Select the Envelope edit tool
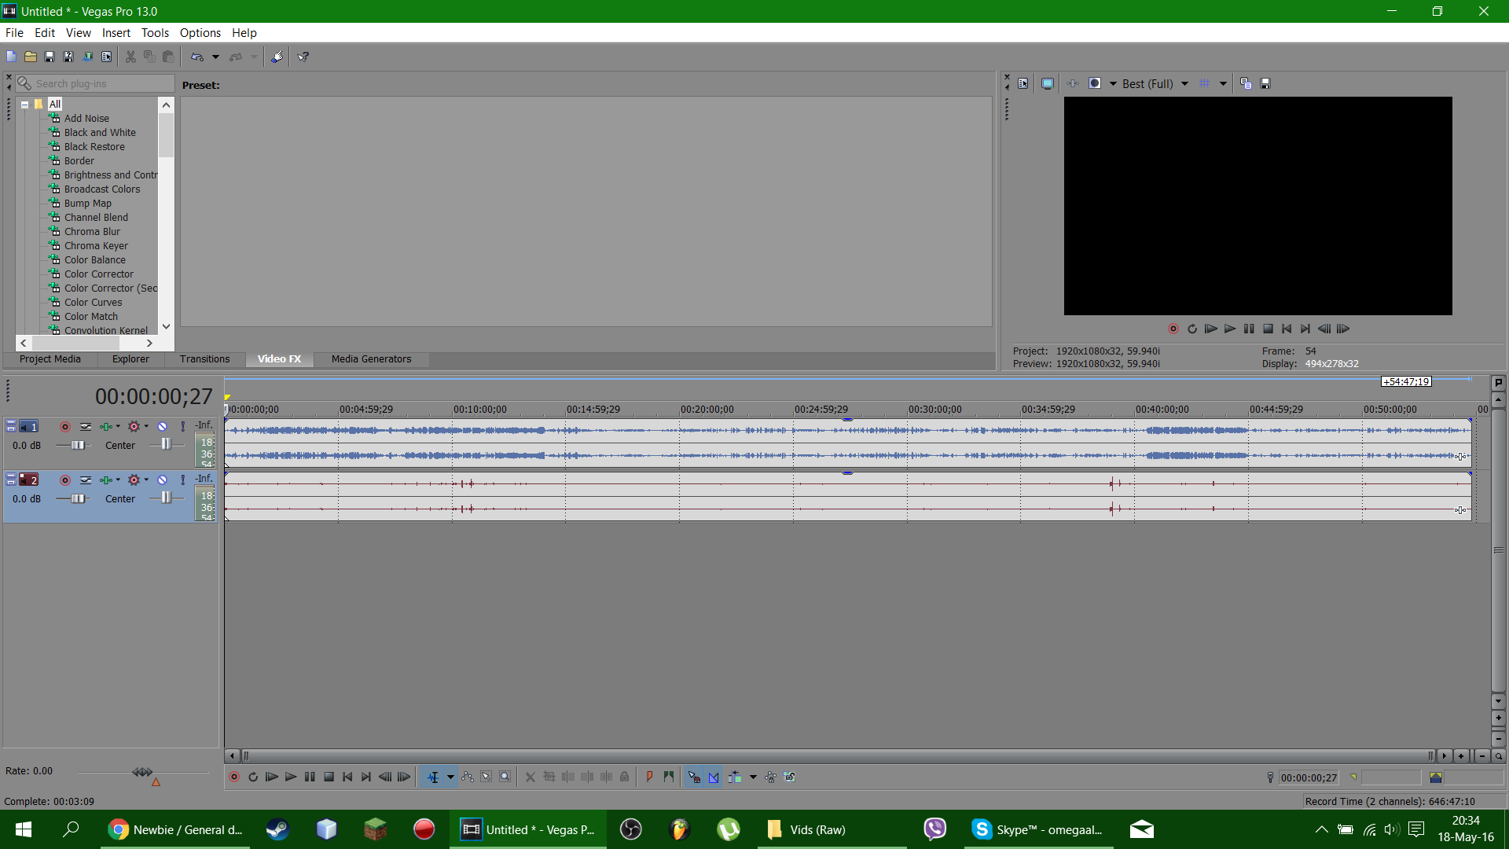 pyautogui.click(x=468, y=777)
